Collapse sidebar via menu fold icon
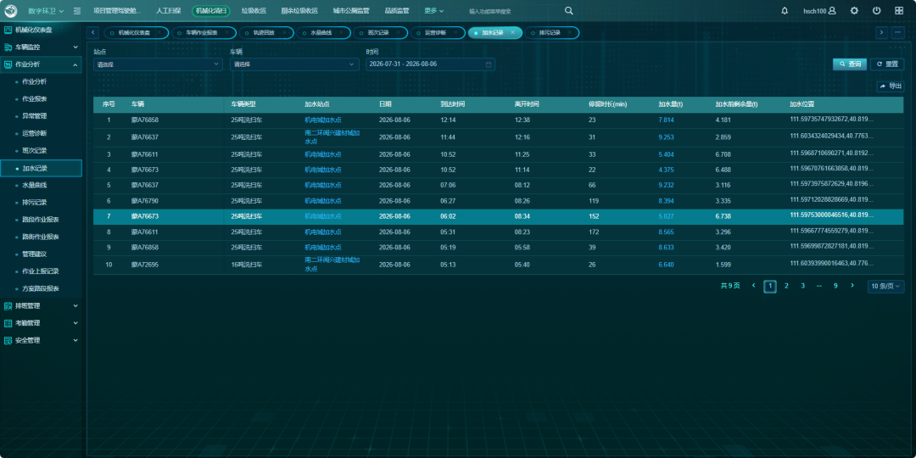This screenshot has height=458, width=916. click(x=77, y=11)
